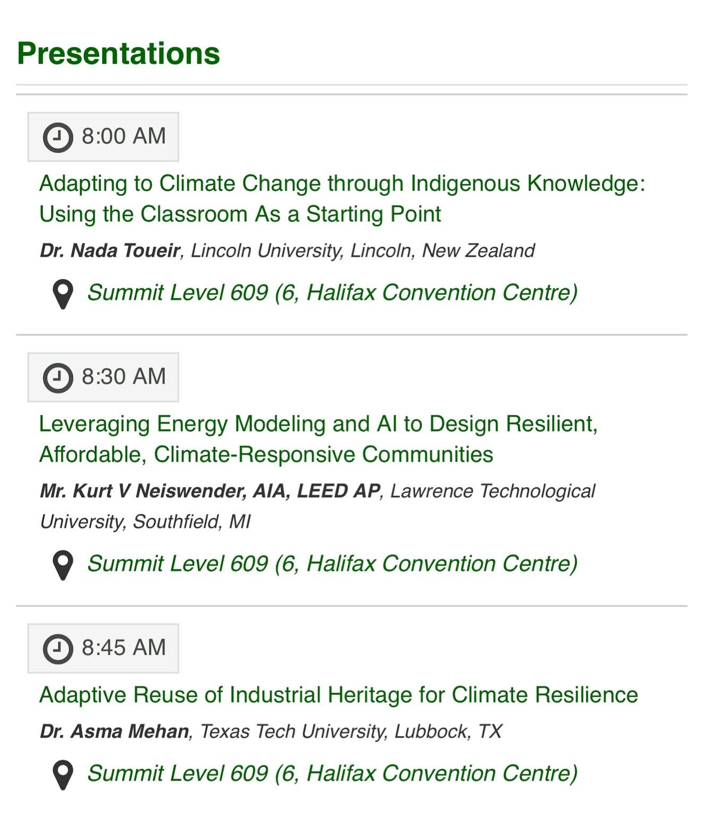702x816 pixels.
Task: Open Summit Level 609 location for 8:30 talk
Action: (332, 564)
